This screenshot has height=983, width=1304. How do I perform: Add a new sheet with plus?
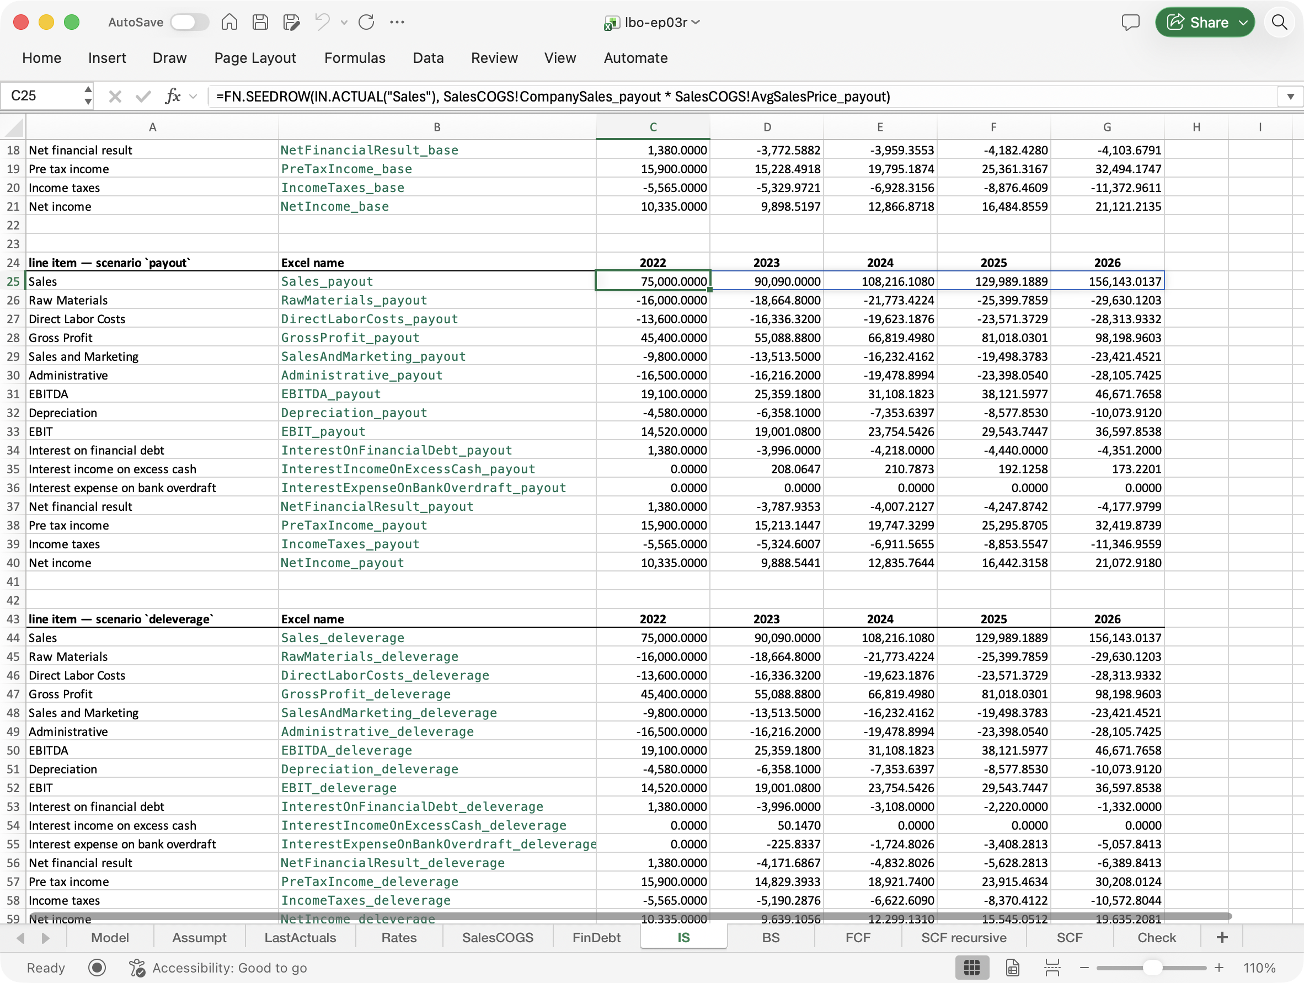coord(1222,938)
